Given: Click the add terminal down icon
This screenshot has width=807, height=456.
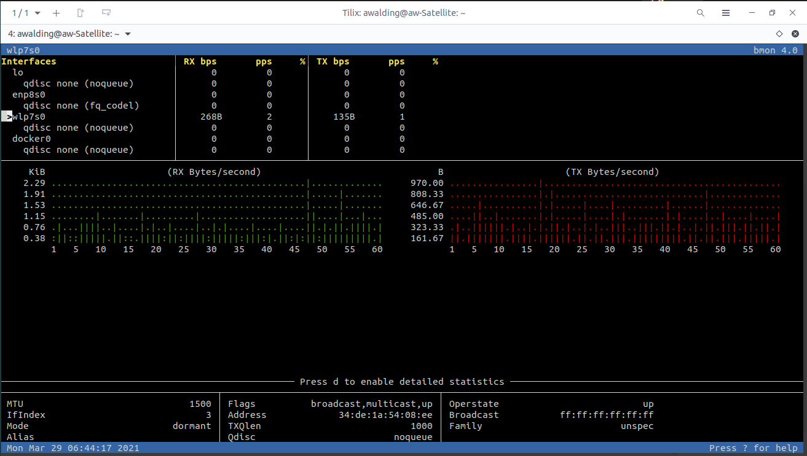Looking at the screenshot, I should [106, 13].
